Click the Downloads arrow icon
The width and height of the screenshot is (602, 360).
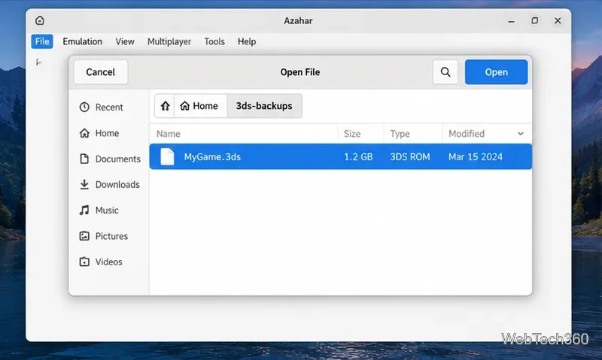coord(84,184)
